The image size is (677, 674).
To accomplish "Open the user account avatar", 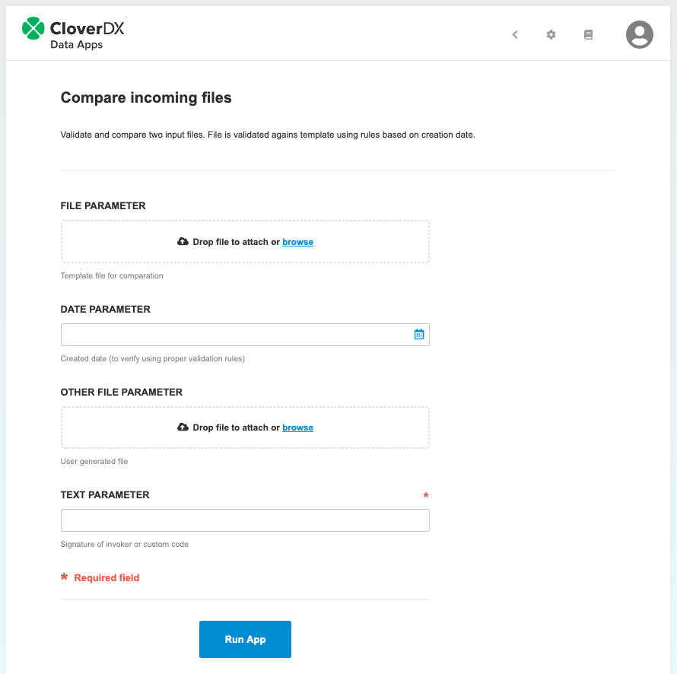I will click(x=639, y=34).
